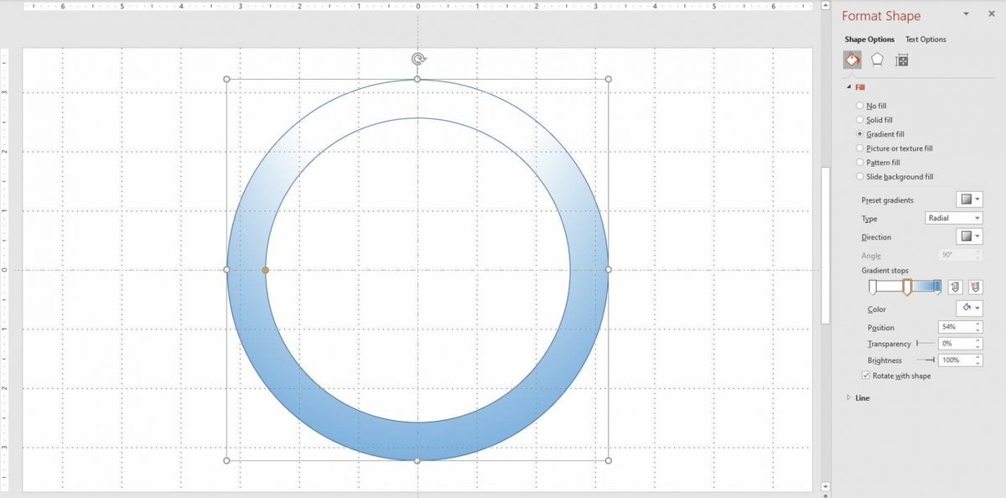The height and width of the screenshot is (498, 1006).
Task: Open the Color fill picker
Action: coord(970,309)
